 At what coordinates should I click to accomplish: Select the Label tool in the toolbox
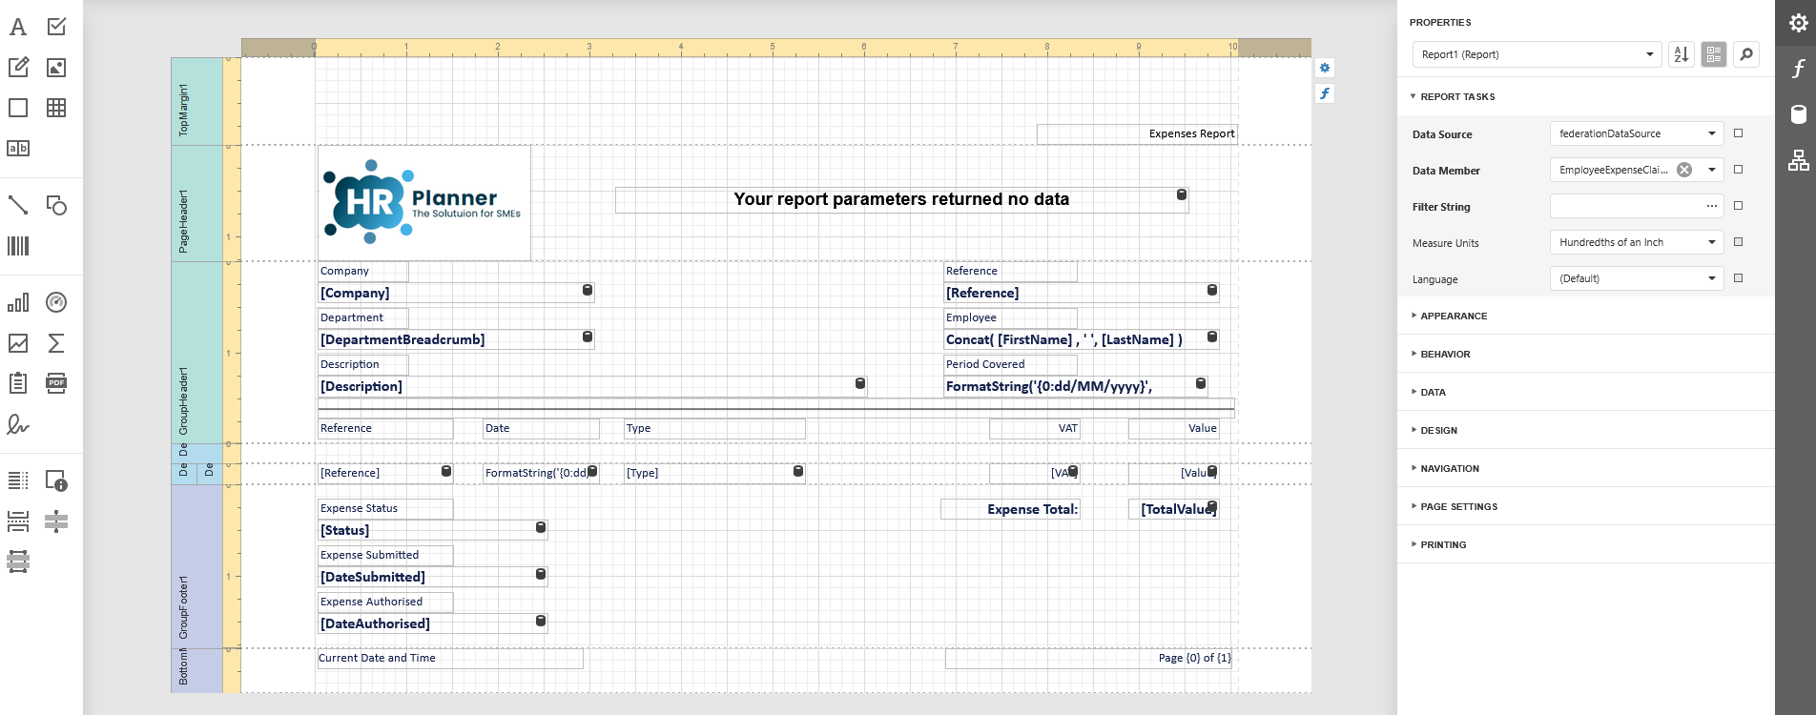pyautogui.click(x=18, y=27)
